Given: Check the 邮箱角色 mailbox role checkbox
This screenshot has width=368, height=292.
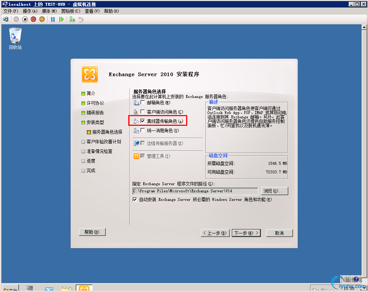Looking at the screenshot, I should click(x=143, y=102).
